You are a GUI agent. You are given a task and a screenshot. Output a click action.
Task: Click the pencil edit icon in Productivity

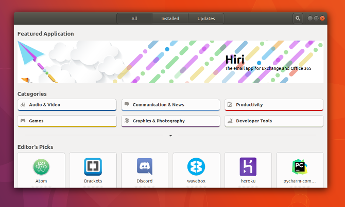point(230,104)
